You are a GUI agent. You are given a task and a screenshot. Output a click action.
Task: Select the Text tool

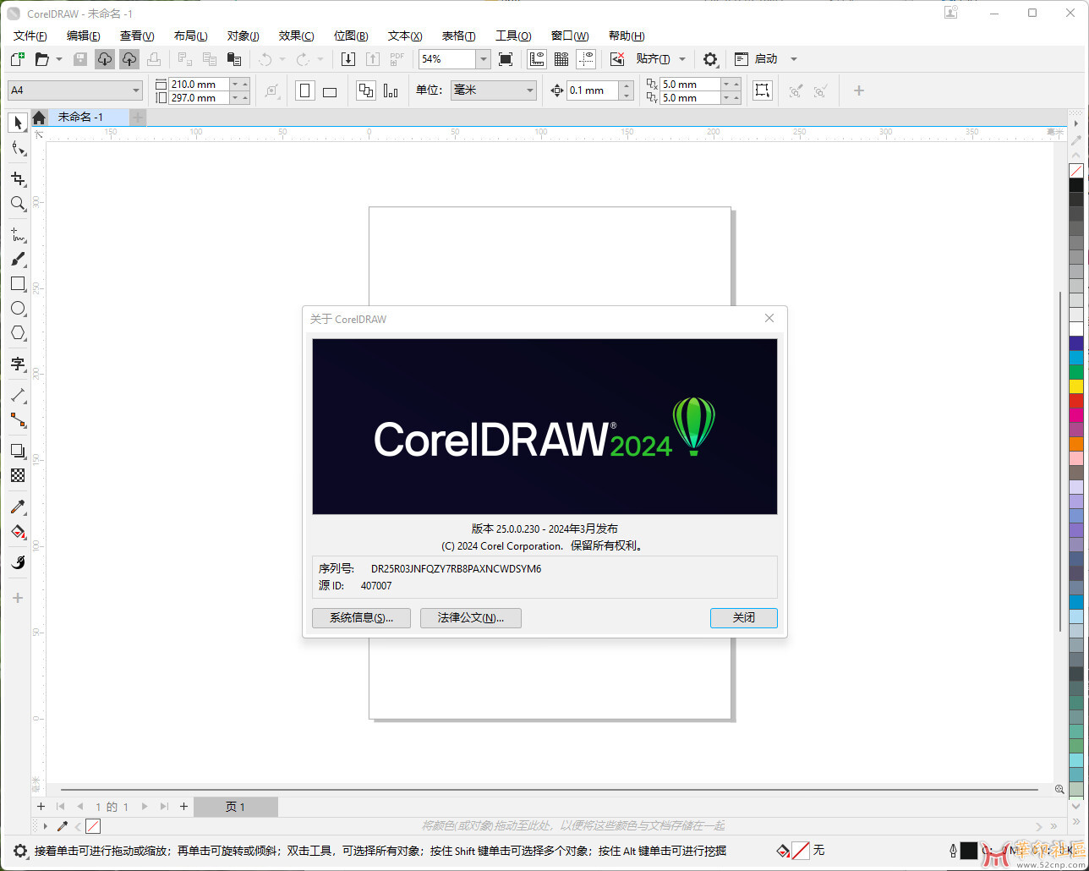click(x=18, y=364)
